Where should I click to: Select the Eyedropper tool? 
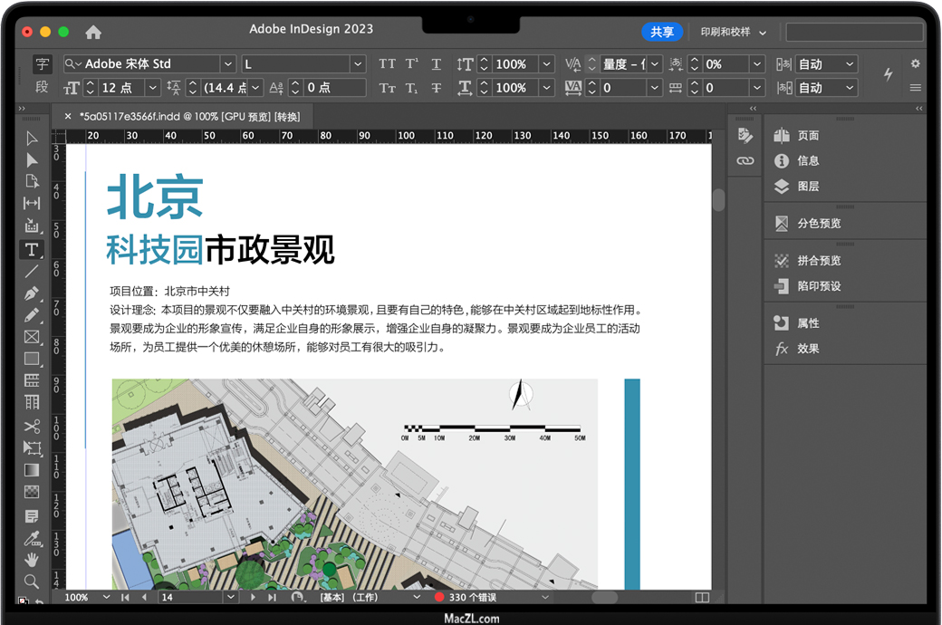32,538
